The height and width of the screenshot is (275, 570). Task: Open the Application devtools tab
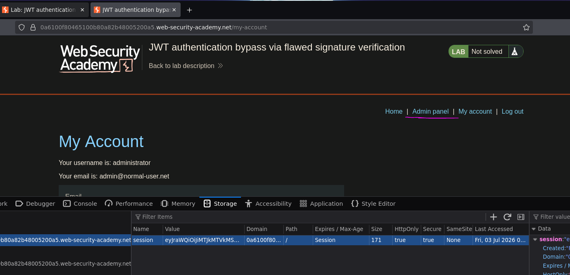[321, 204]
